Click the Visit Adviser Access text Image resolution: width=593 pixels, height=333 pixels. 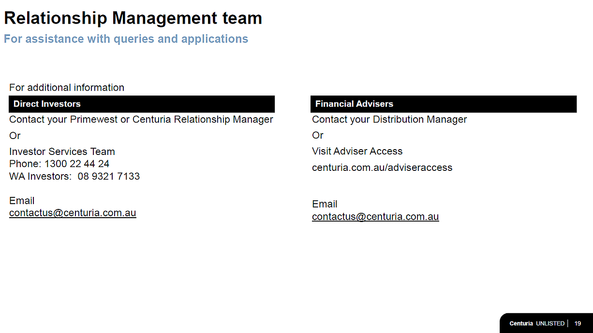pyautogui.click(x=357, y=151)
